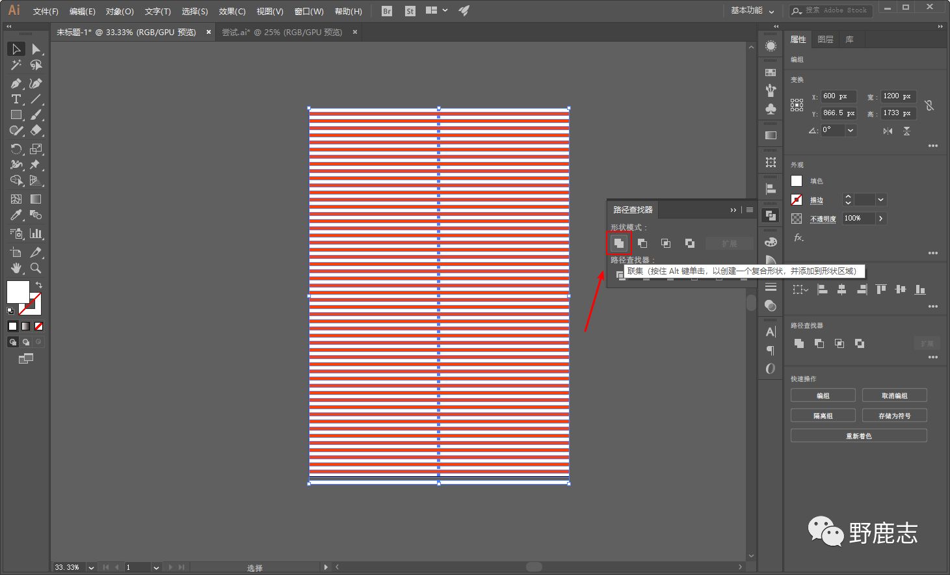Screen dimensions: 950x575
Task: Open the rotation angle dropdown
Action: 850,130
